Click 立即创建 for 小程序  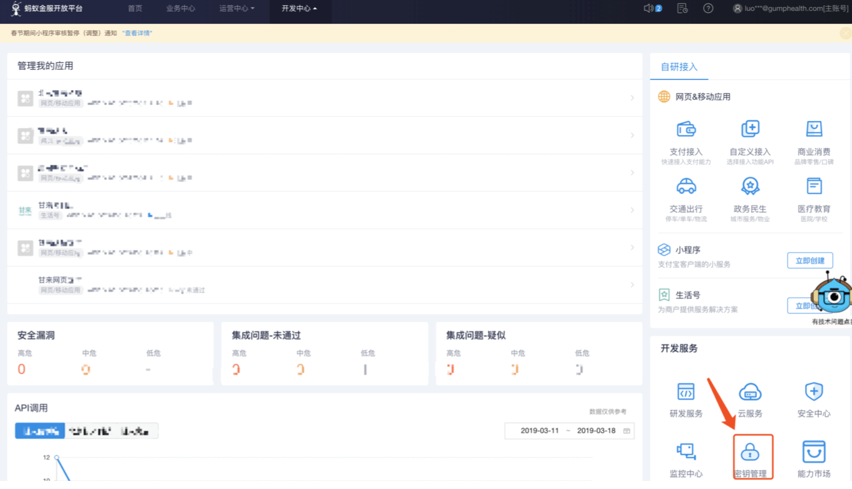[810, 260]
